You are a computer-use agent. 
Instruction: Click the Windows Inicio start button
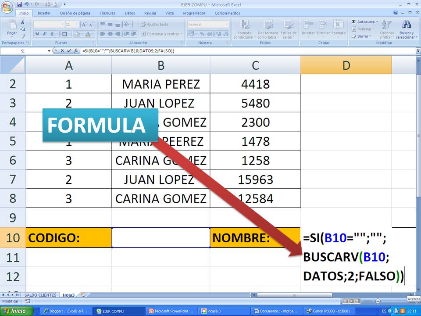pyautogui.click(x=16, y=311)
